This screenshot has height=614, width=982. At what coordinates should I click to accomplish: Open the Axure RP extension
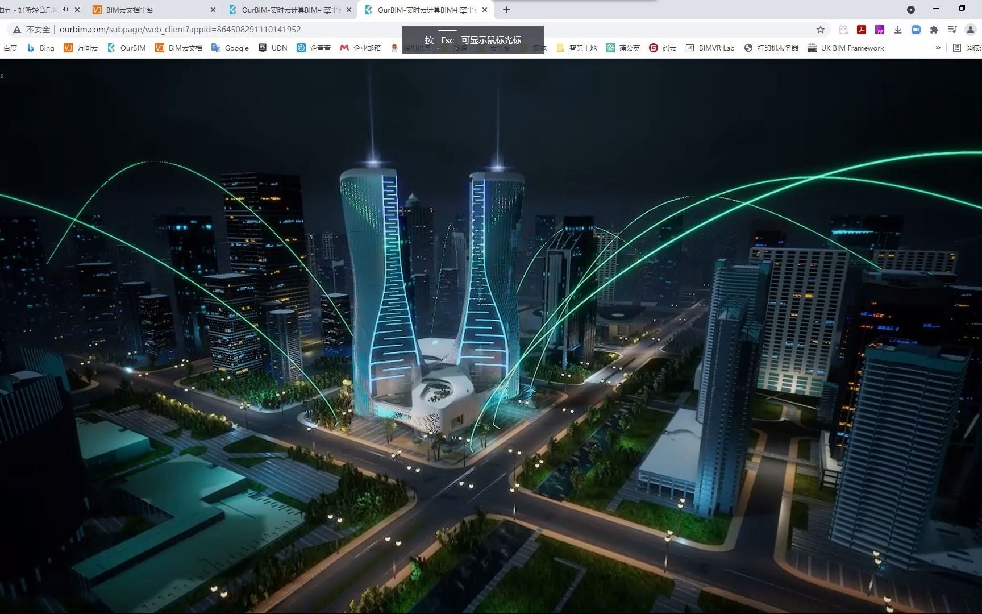880,30
